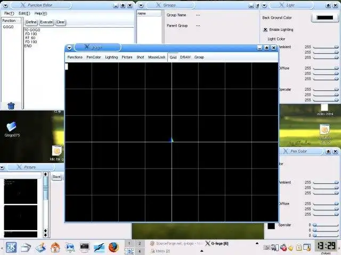Open Picture menu in g-logo window

127,57
